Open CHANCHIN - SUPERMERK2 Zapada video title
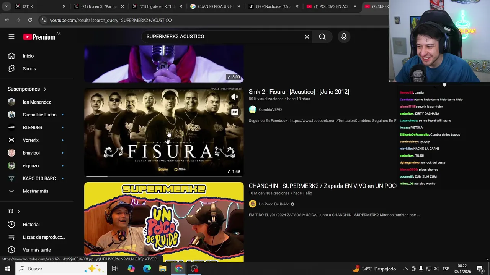This screenshot has width=490, height=275. click(322, 186)
